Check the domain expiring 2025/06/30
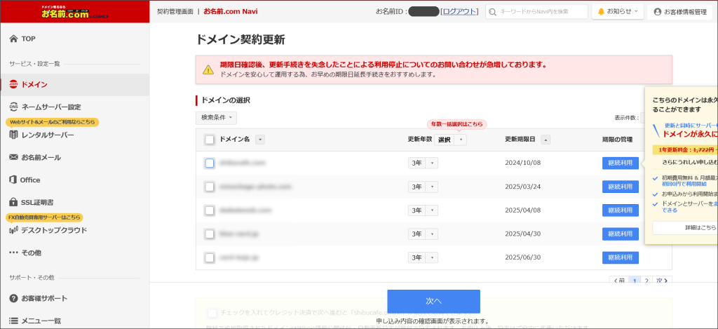The height and width of the screenshot is (329, 718). click(209, 258)
